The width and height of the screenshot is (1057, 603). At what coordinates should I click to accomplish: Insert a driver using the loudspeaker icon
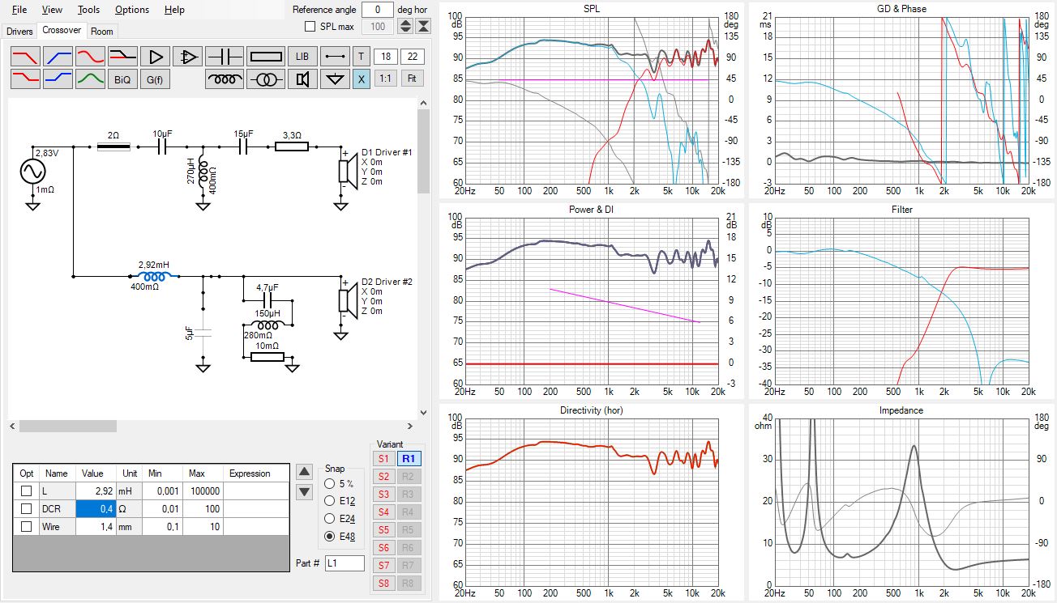coord(302,79)
